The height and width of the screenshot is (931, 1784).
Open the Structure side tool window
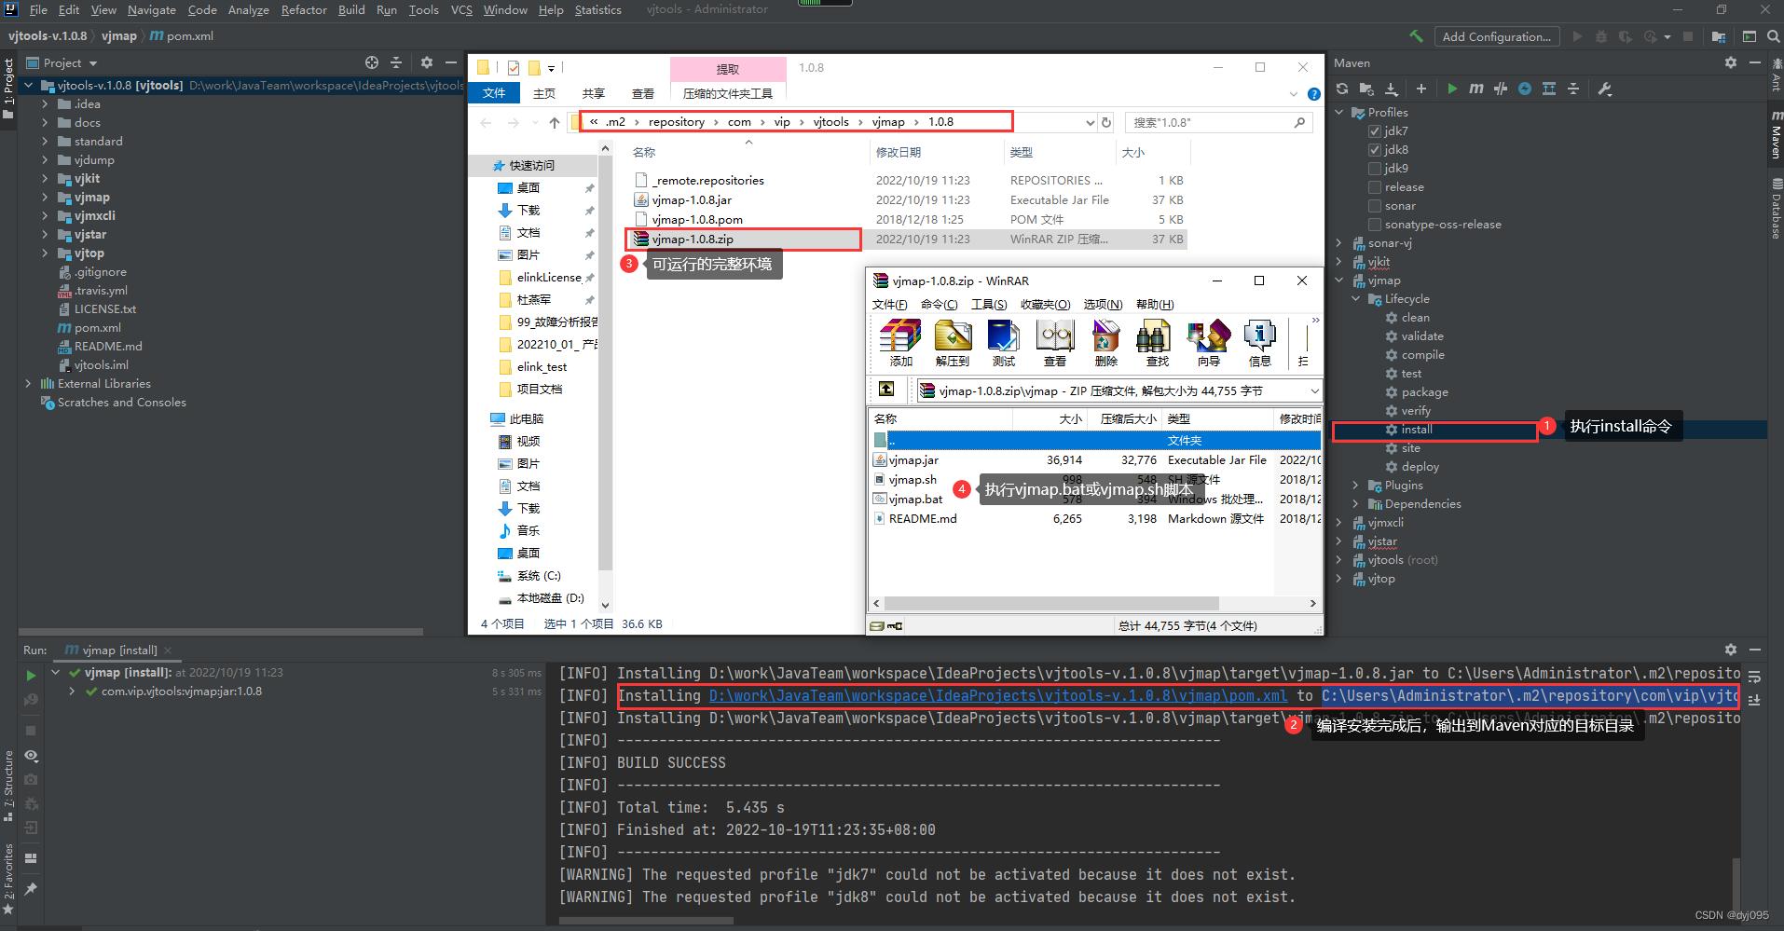click(8, 785)
